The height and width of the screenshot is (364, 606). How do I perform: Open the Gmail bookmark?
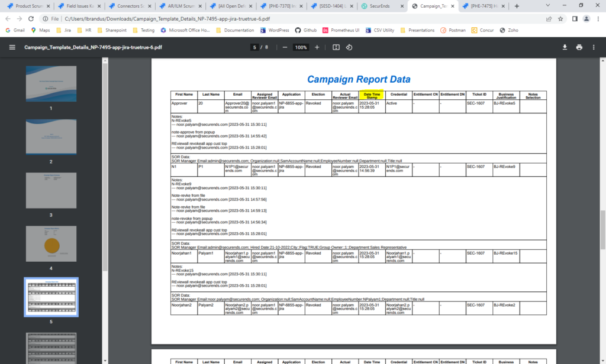tap(15, 30)
